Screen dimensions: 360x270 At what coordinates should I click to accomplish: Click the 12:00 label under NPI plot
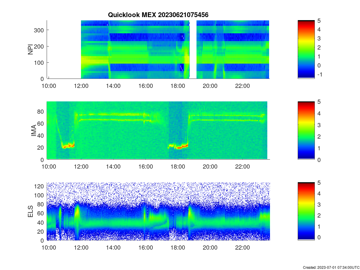click(x=81, y=85)
